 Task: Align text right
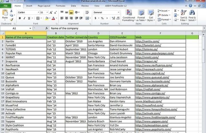(71, 18)
